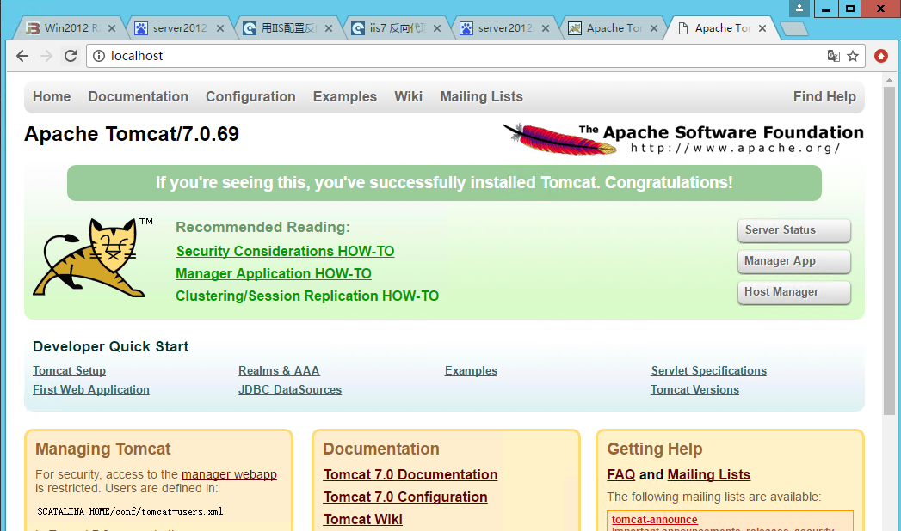Click the Server Status button

pos(794,230)
